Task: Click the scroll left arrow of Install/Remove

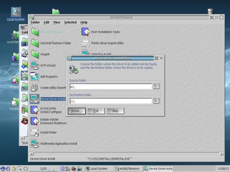Action: pyautogui.click(x=31, y=154)
